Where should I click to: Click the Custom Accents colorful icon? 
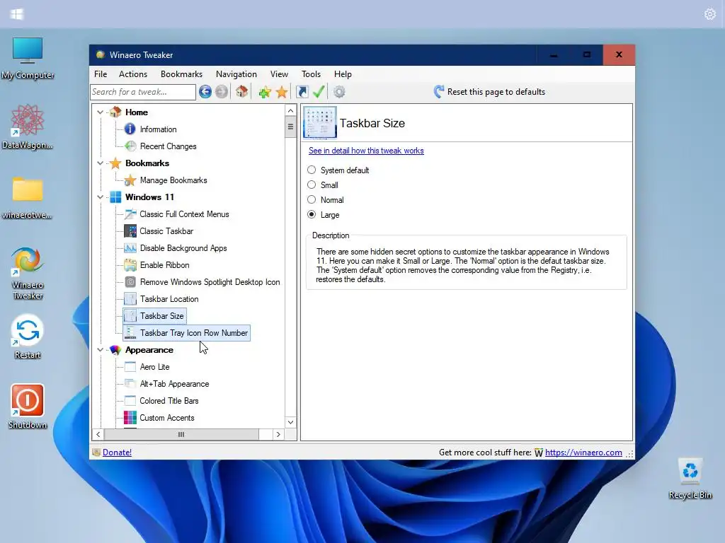(130, 418)
